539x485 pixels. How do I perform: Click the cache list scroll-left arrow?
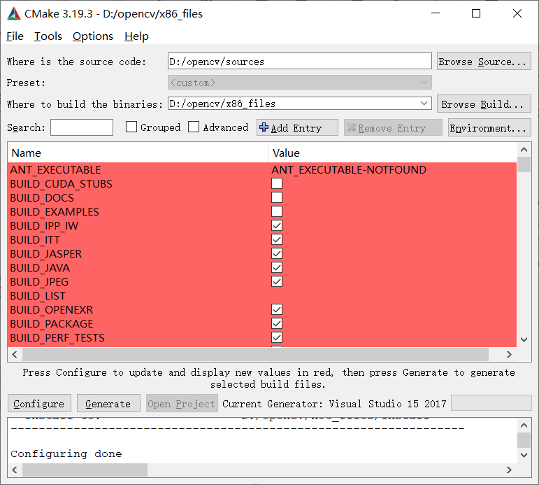point(15,355)
